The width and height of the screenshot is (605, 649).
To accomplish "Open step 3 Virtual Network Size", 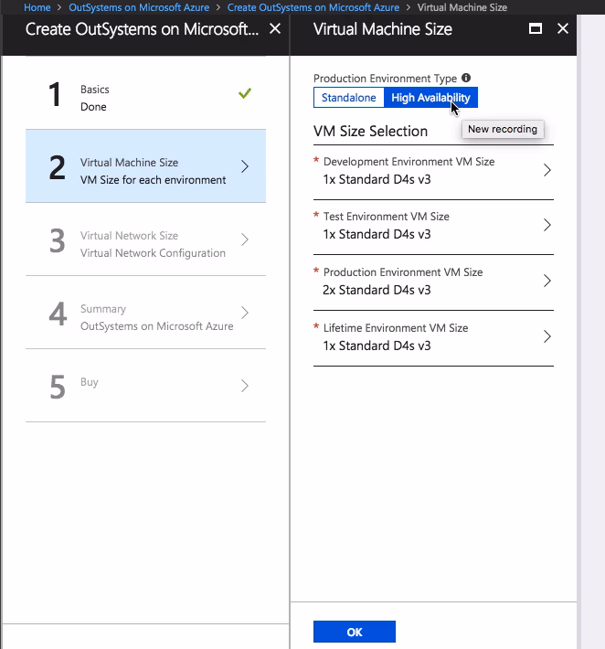I will point(145,239).
